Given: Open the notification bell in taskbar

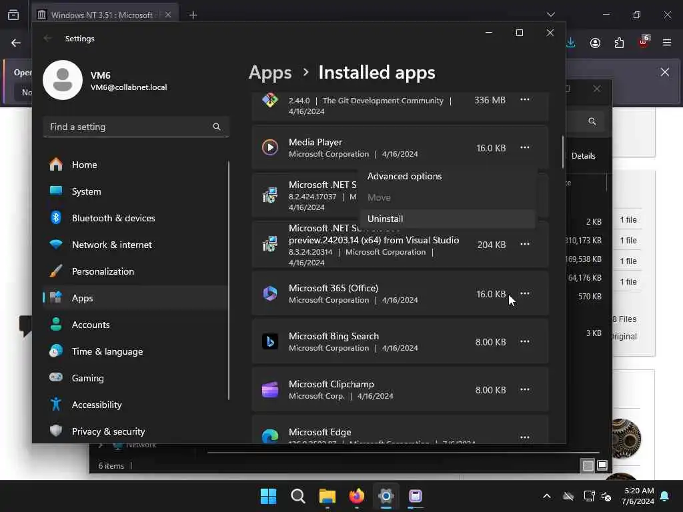Looking at the screenshot, I should coord(665,496).
